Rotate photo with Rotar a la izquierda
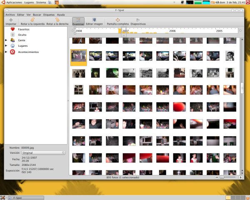 tap(32, 22)
